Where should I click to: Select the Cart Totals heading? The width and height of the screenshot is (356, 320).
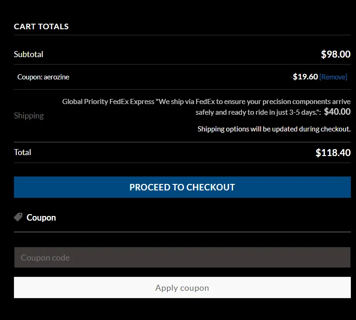(x=41, y=26)
